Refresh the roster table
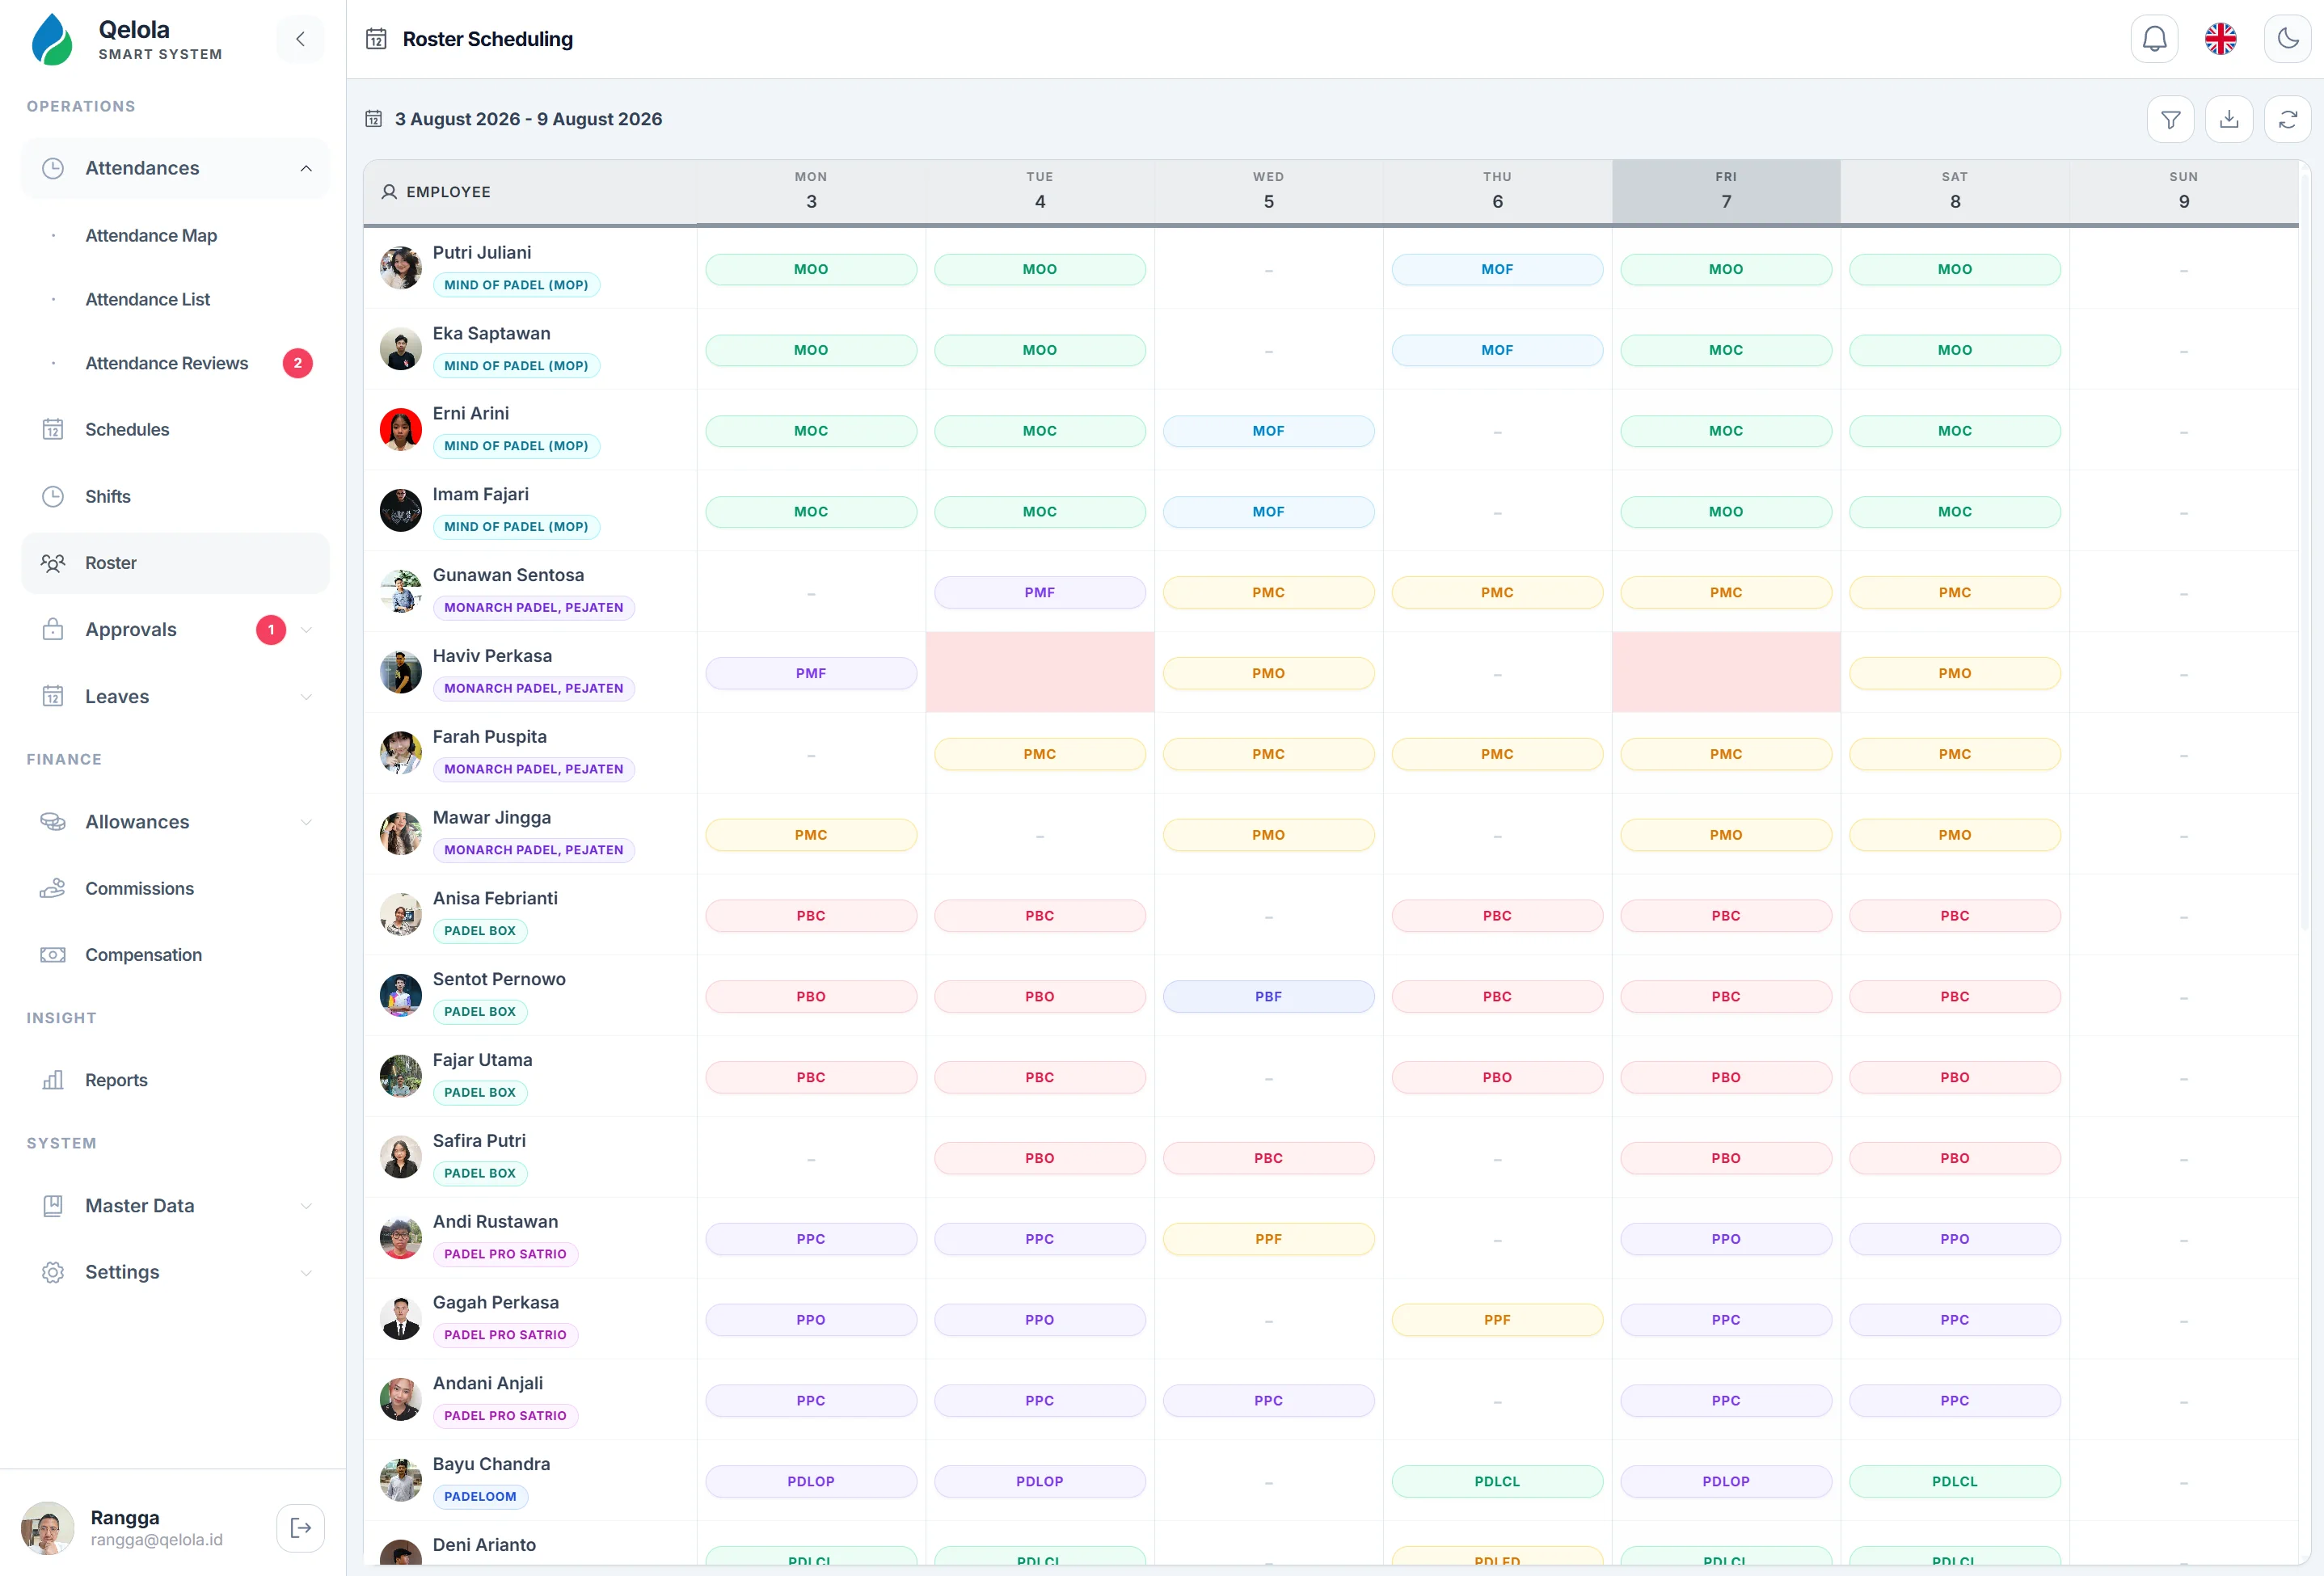The height and width of the screenshot is (1576, 2324). tap(2287, 120)
